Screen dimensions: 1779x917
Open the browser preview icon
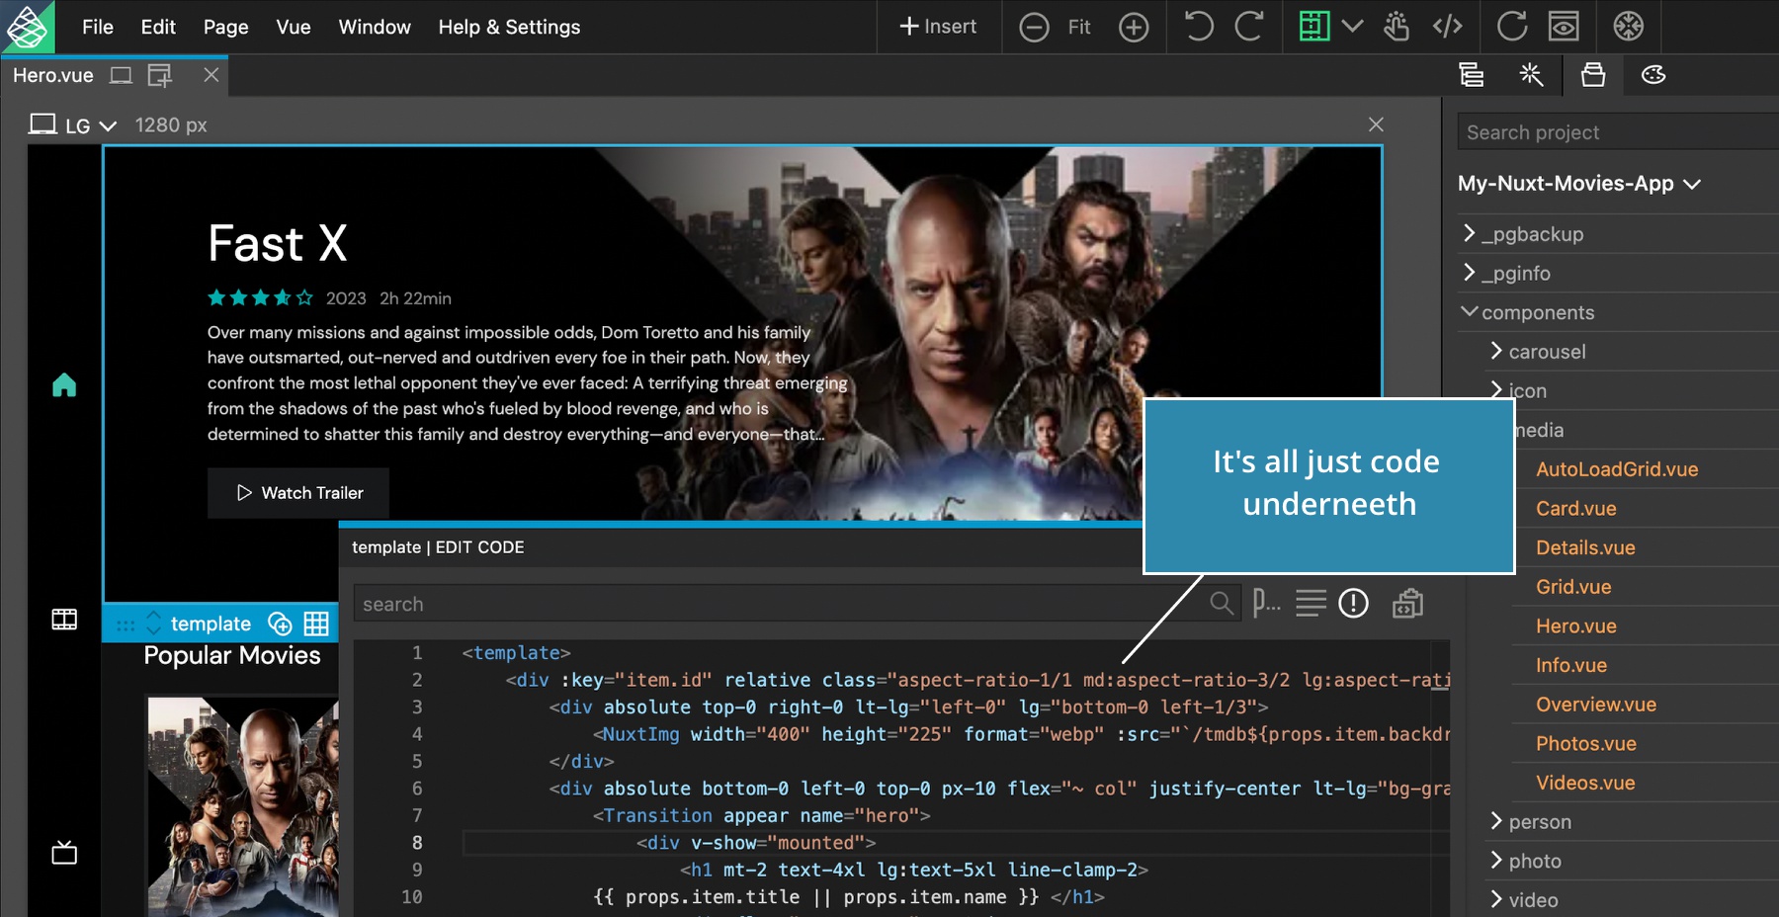[x=1564, y=27]
